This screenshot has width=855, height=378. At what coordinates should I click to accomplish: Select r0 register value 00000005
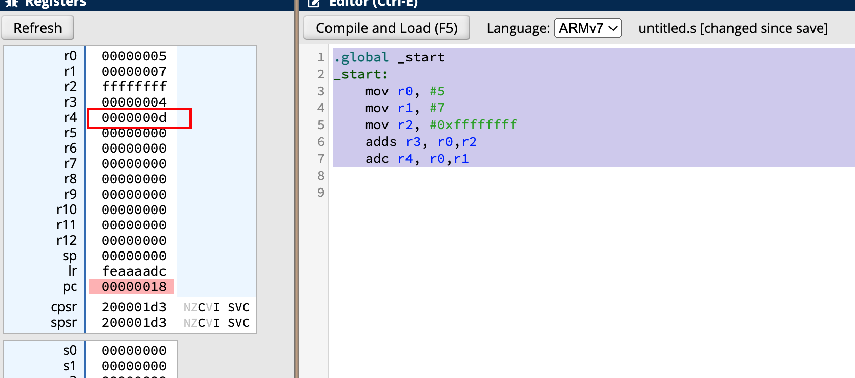coord(134,56)
